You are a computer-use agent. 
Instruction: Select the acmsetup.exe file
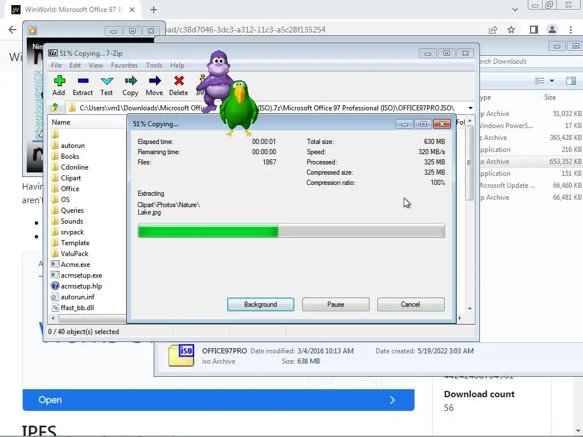point(81,275)
